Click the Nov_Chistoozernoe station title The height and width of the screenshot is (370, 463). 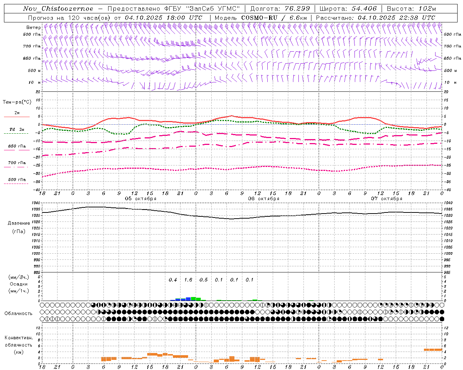[58, 9]
